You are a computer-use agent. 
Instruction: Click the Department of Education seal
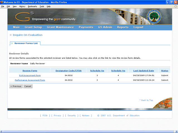coord(154,17)
